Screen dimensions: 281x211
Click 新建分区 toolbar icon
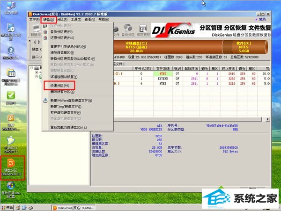[36, 30]
